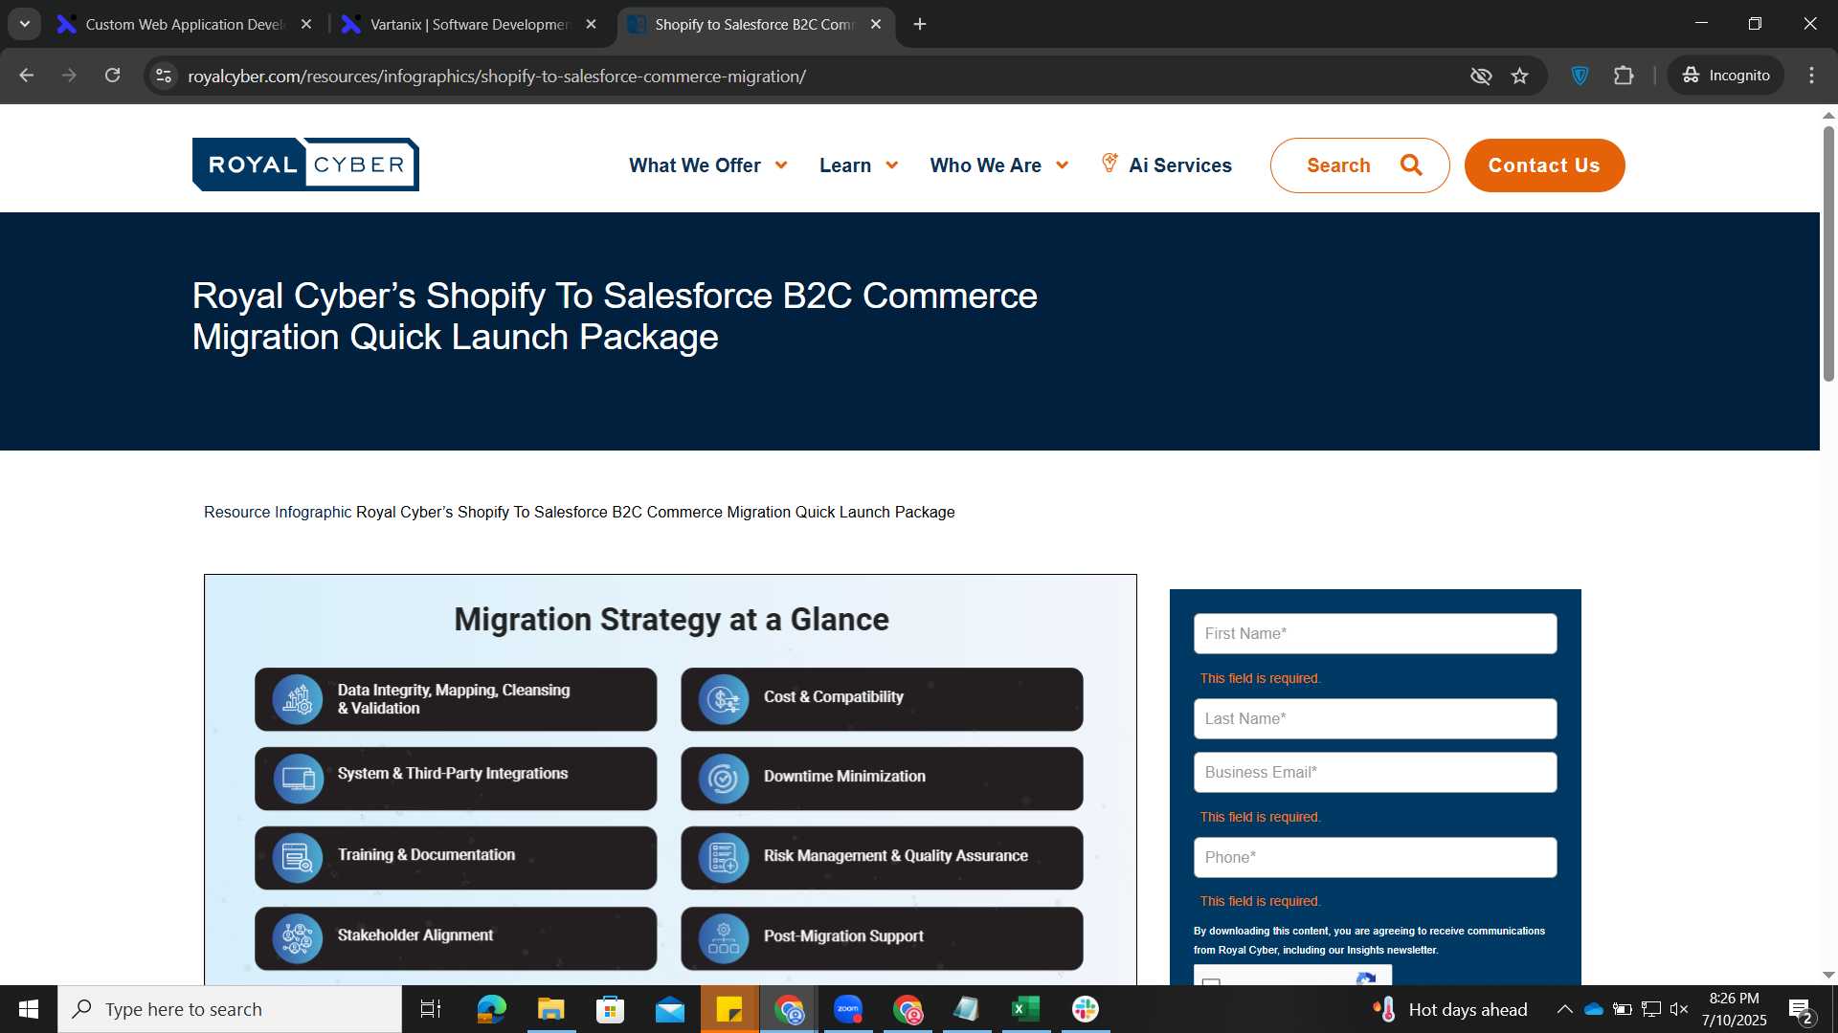This screenshot has height=1033, width=1838.
Task: Expand the Learn menu
Action: point(859,165)
